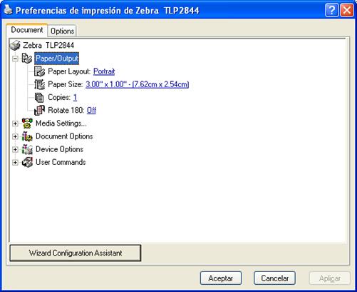Click the Copies stacked pages icon

click(x=39, y=97)
